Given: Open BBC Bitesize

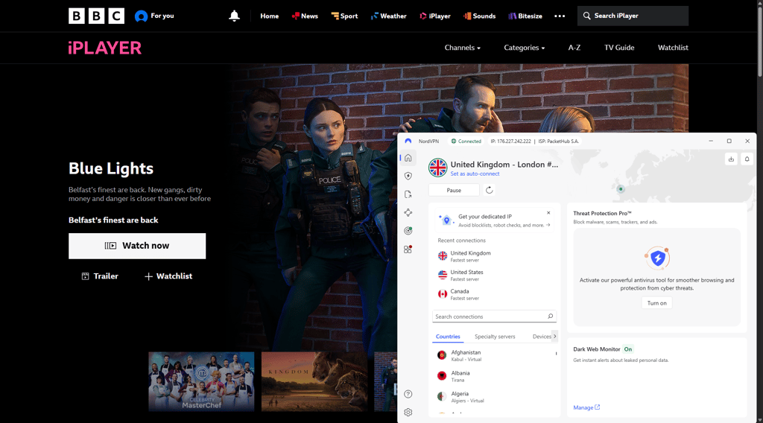Looking at the screenshot, I should [525, 16].
